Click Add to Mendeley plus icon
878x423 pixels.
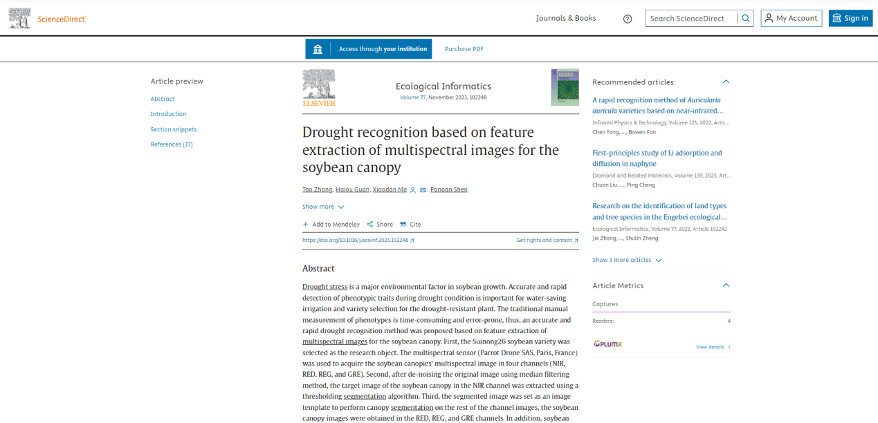pos(306,225)
